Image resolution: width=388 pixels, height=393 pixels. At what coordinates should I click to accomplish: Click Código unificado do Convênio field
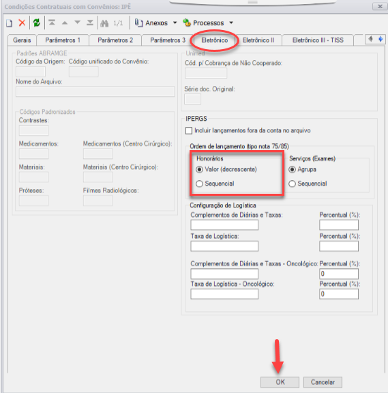84,72
